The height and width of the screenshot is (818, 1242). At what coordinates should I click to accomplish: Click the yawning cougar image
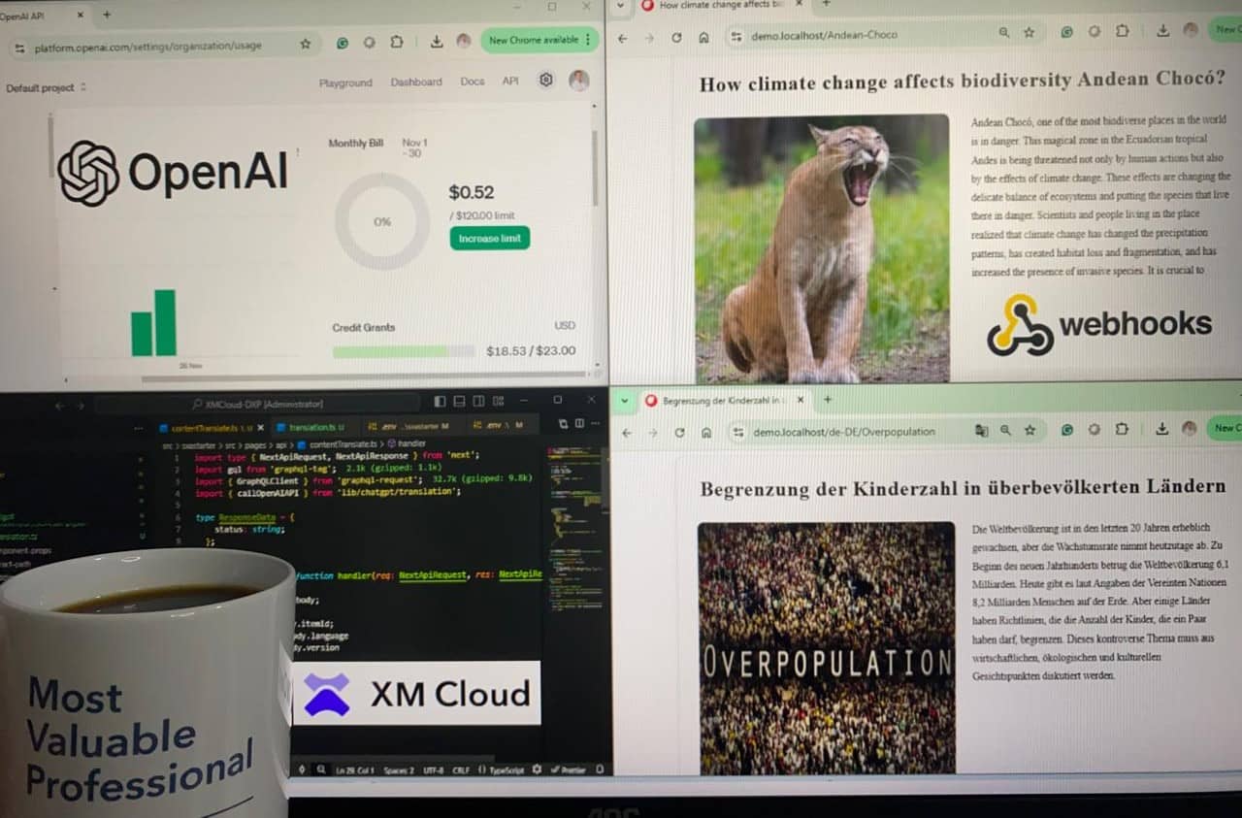(x=822, y=249)
